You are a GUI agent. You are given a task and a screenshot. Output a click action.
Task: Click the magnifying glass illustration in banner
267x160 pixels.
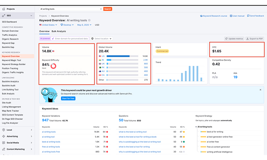pyautogui.click(x=49, y=95)
